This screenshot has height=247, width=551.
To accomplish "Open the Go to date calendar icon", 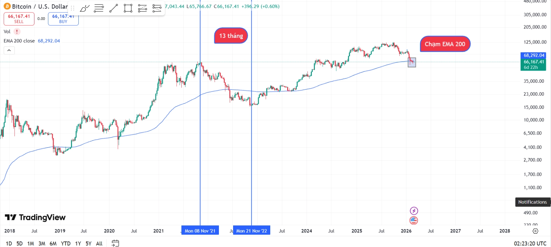I will [x=115, y=243].
